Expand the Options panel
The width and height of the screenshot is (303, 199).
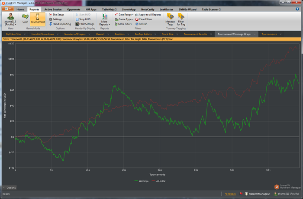coord(10,188)
